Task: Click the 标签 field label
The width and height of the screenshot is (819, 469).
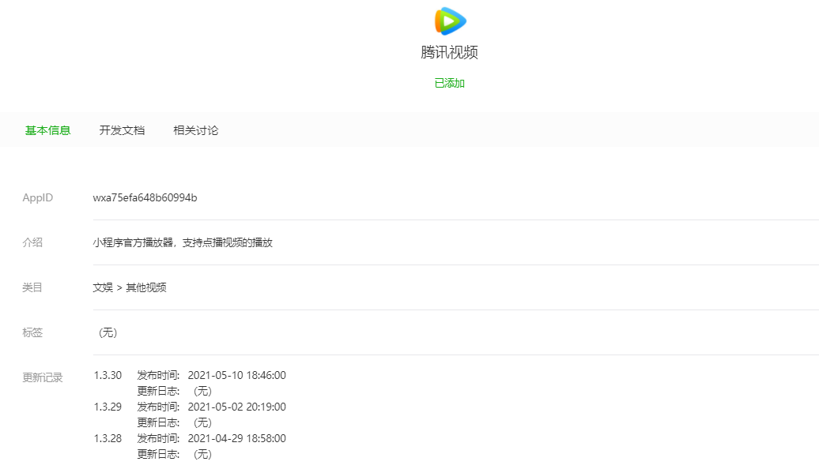Action: [x=32, y=332]
